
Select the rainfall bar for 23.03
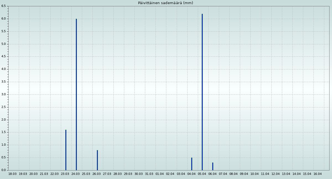pyautogui.click(x=66, y=150)
